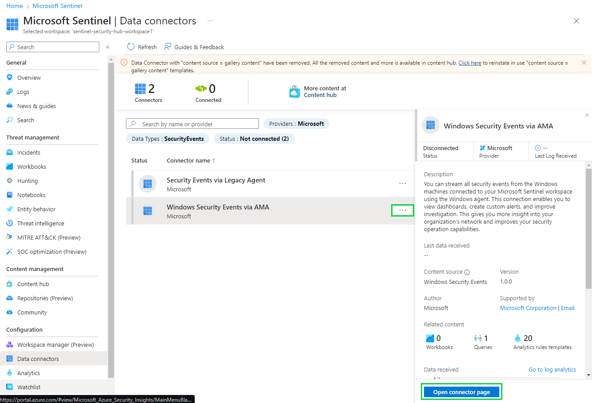Click the sidebar Search input field
This screenshot has width=592, height=403.
click(x=53, y=47)
